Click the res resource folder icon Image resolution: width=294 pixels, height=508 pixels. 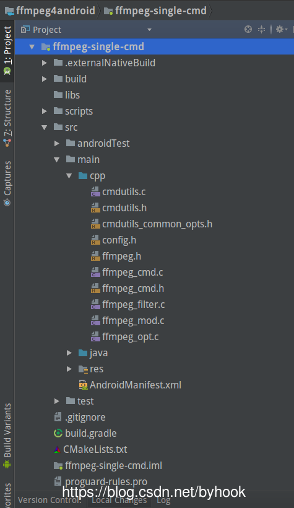pyautogui.click(x=83, y=369)
